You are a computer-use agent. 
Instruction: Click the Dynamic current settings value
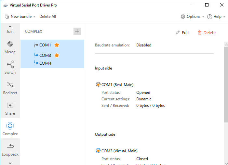[x=144, y=99]
